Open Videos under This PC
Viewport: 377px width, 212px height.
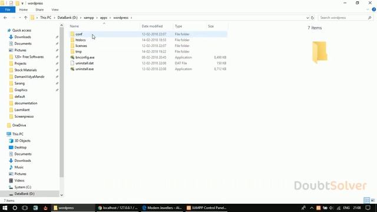tap(19, 180)
